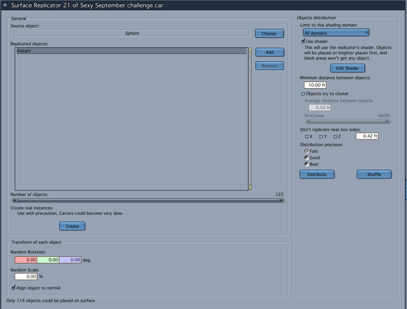This screenshot has height=309, width=407.
Task: Select Good distribution precision
Action: point(307,158)
